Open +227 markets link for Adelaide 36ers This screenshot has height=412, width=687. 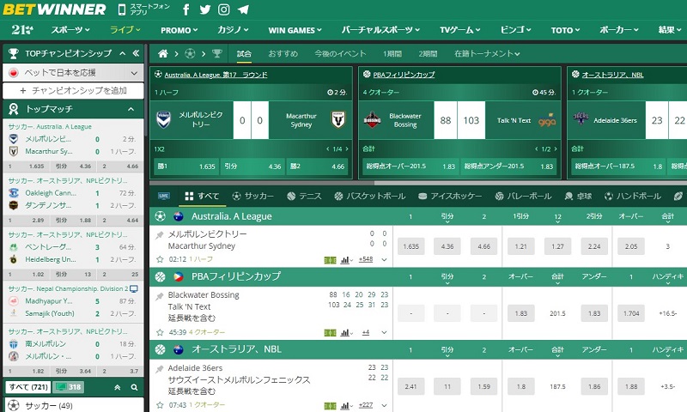click(366, 405)
